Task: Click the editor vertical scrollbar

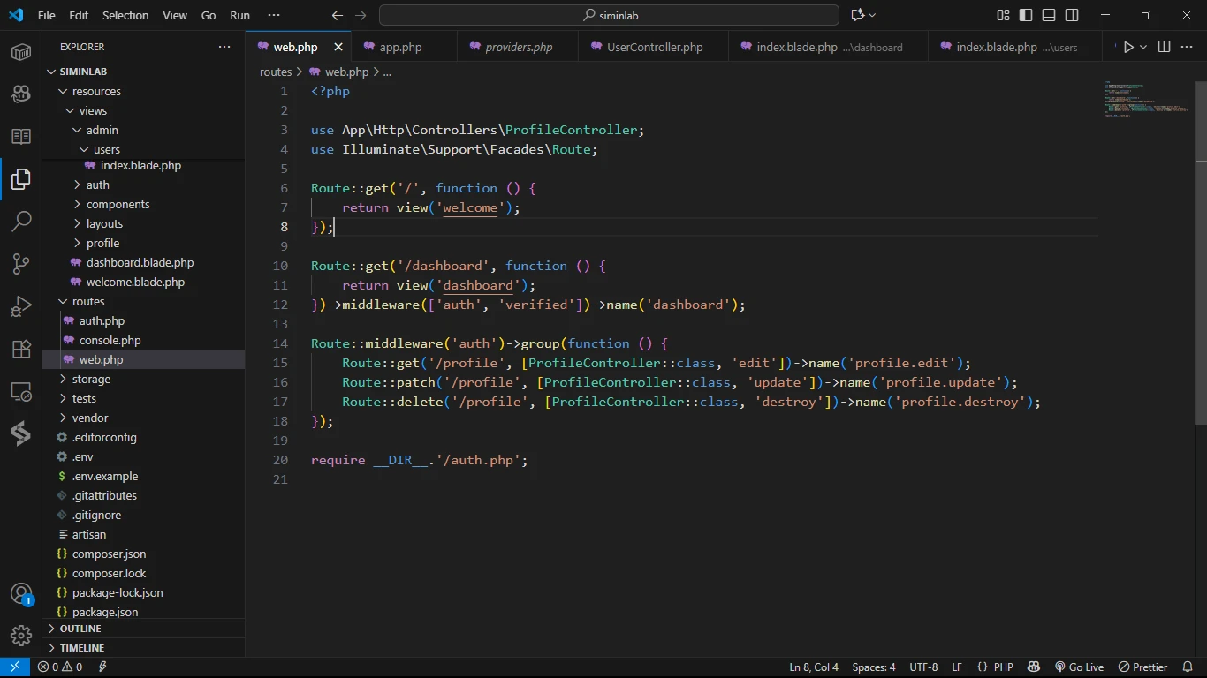Action: (1200, 265)
